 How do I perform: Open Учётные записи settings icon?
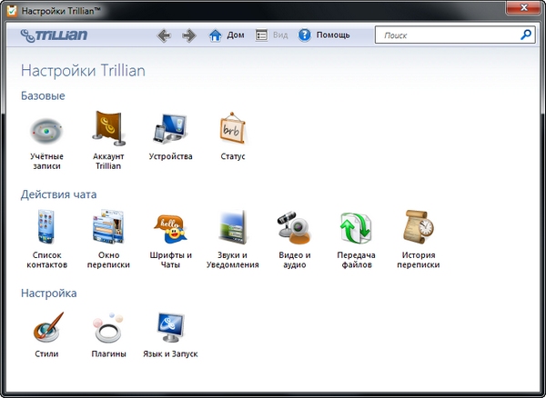45,130
